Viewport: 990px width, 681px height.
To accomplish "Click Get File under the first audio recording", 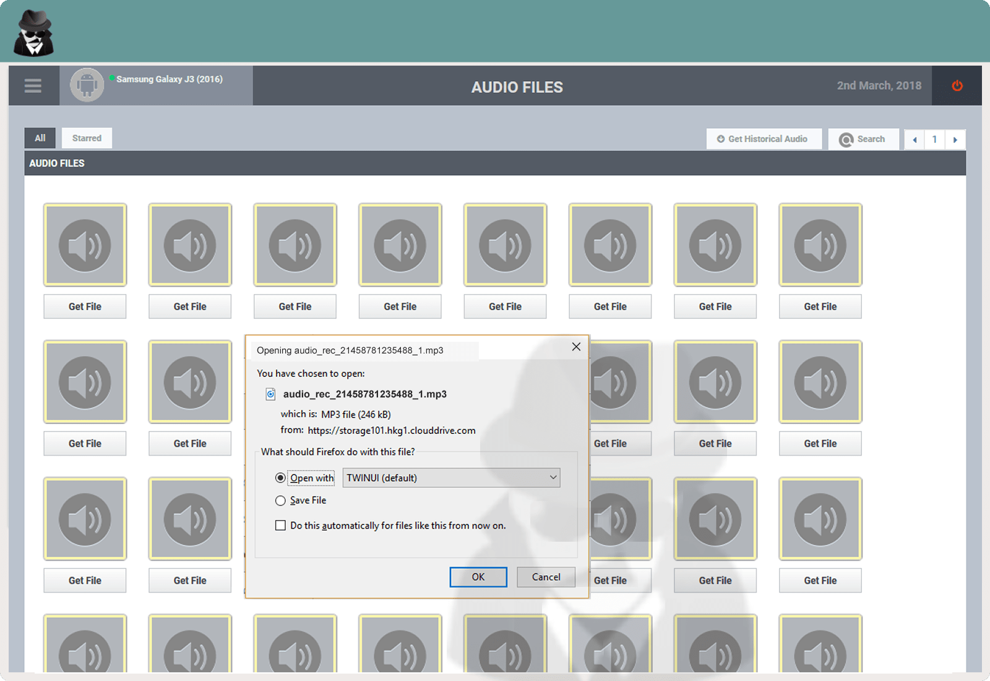I will tap(85, 306).
